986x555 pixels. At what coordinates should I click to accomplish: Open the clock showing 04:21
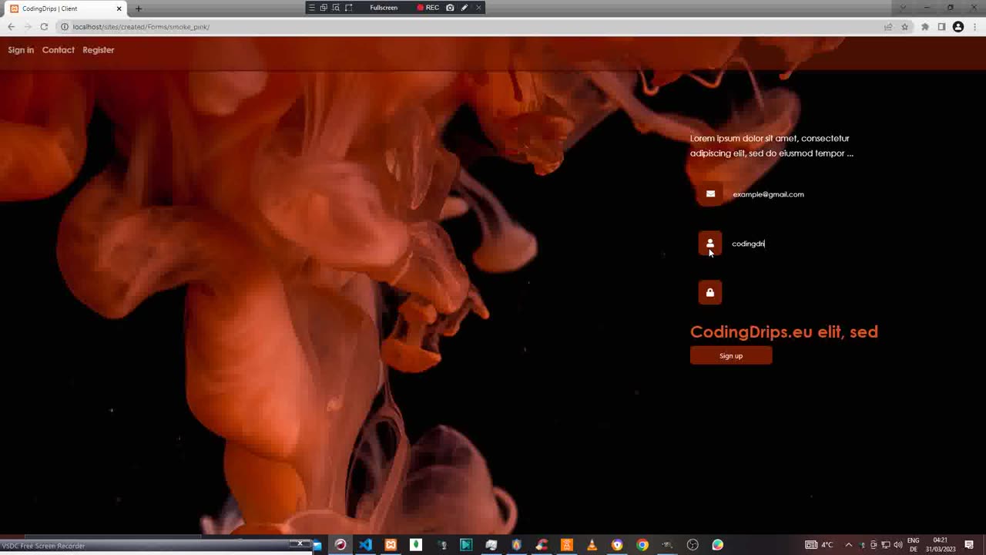click(x=940, y=545)
